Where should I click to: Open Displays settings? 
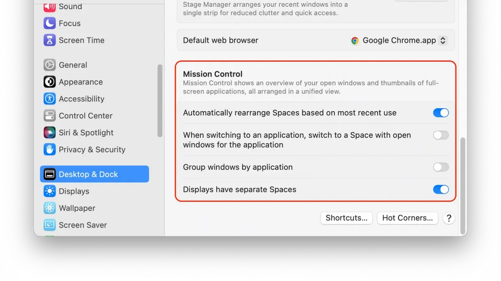tap(94, 191)
